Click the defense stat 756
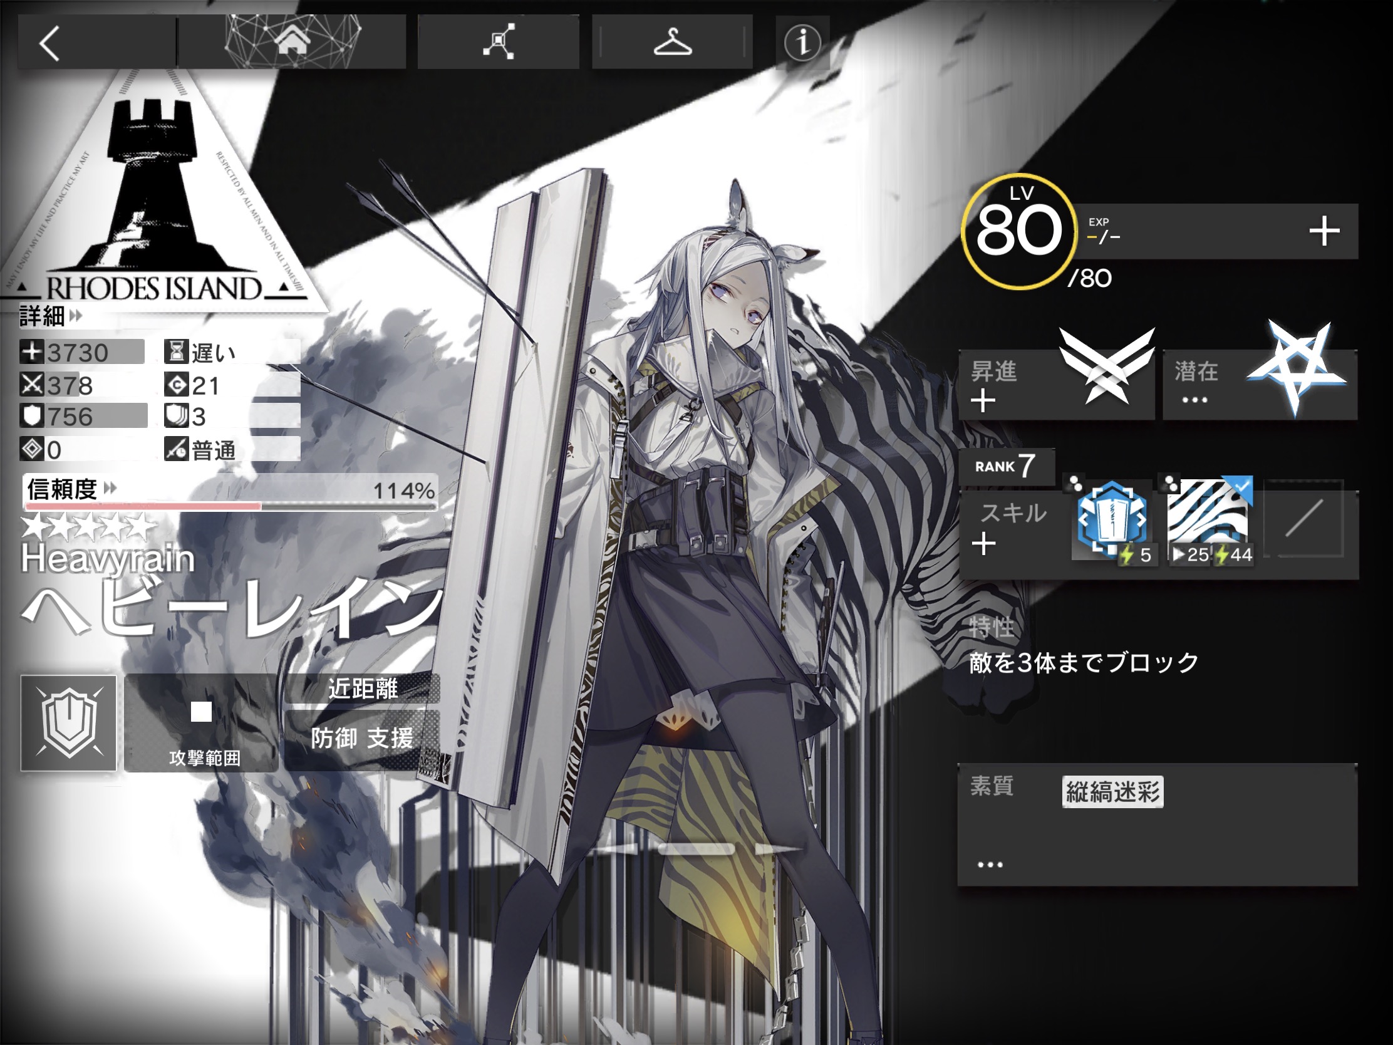 (70, 417)
